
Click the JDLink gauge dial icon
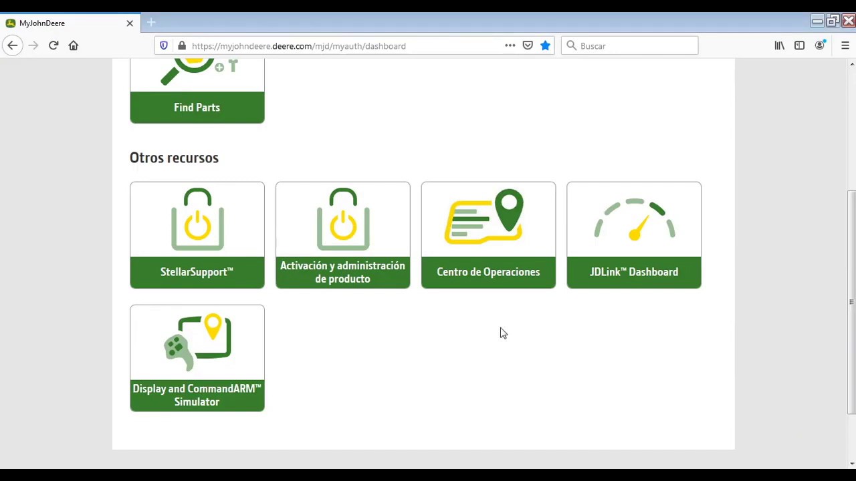(635, 219)
